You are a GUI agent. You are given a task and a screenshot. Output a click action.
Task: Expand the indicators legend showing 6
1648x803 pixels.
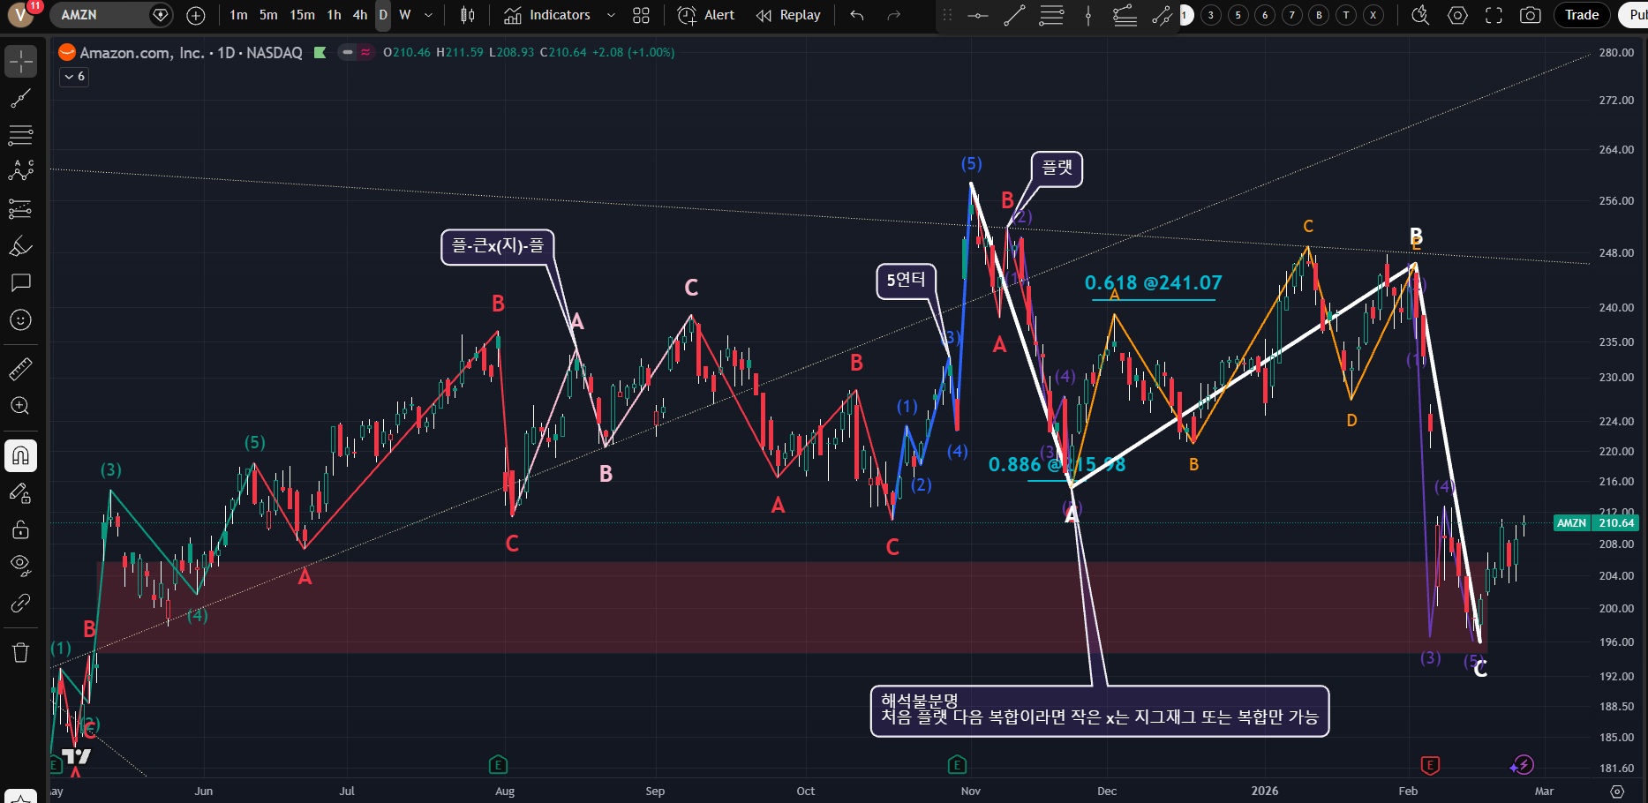point(74,77)
